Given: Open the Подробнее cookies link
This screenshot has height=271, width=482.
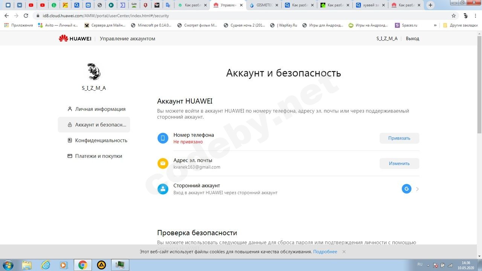Looking at the screenshot, I should pos(325,251).
